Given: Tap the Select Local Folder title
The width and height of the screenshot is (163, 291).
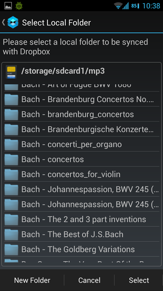Looking at the screenshot, I should (56, 23).
